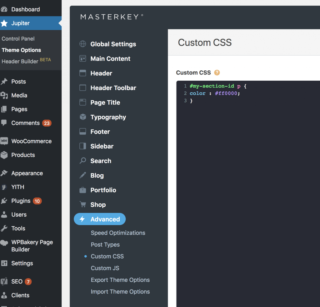Image resolution: width=320 pixels, height=307 pixels.
Task: Click the Global Settings globe icon
Action: 82,44
